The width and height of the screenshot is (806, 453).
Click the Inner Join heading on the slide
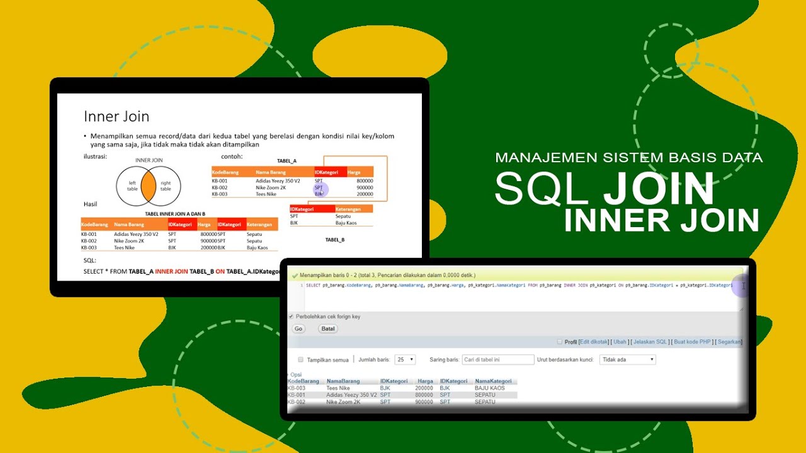(116, 116)
